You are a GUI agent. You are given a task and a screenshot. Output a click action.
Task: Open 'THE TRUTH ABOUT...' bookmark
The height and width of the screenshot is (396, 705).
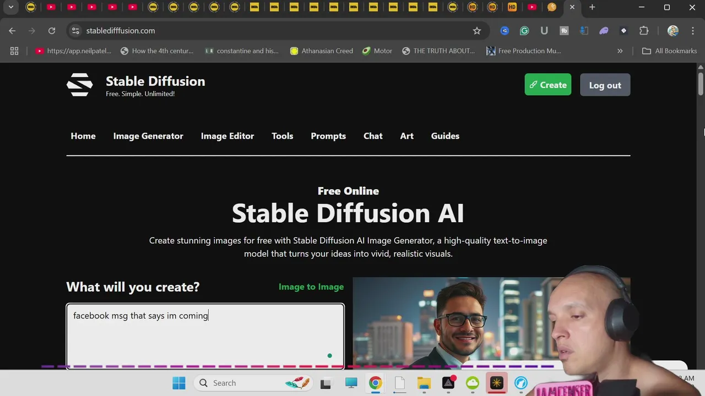[438, 51]
